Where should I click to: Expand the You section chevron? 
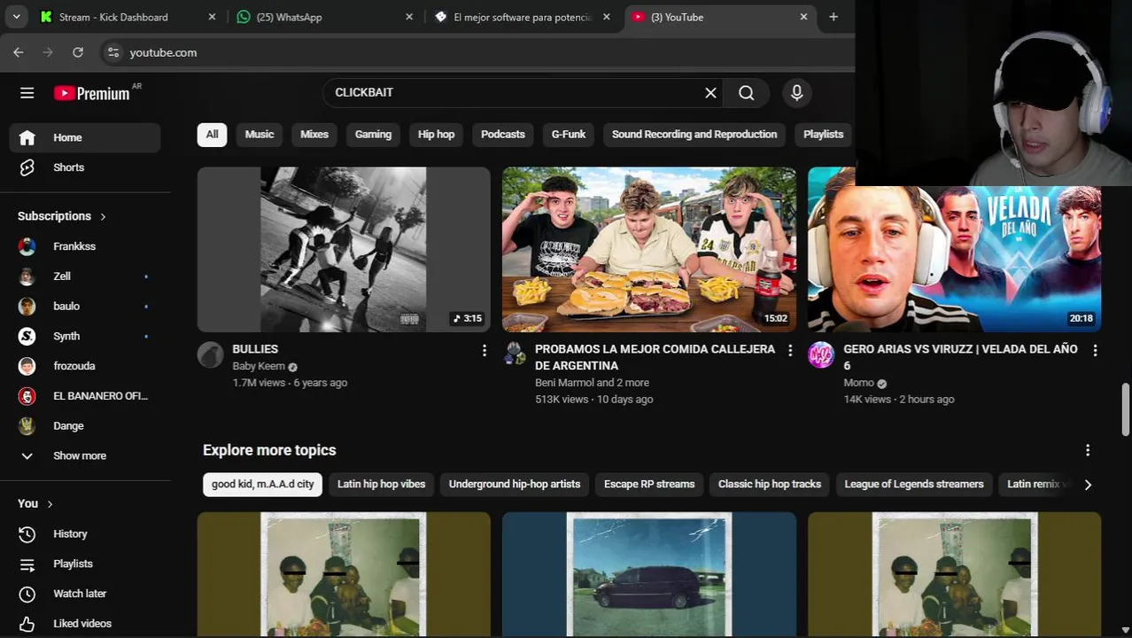[x=50, y=504]
